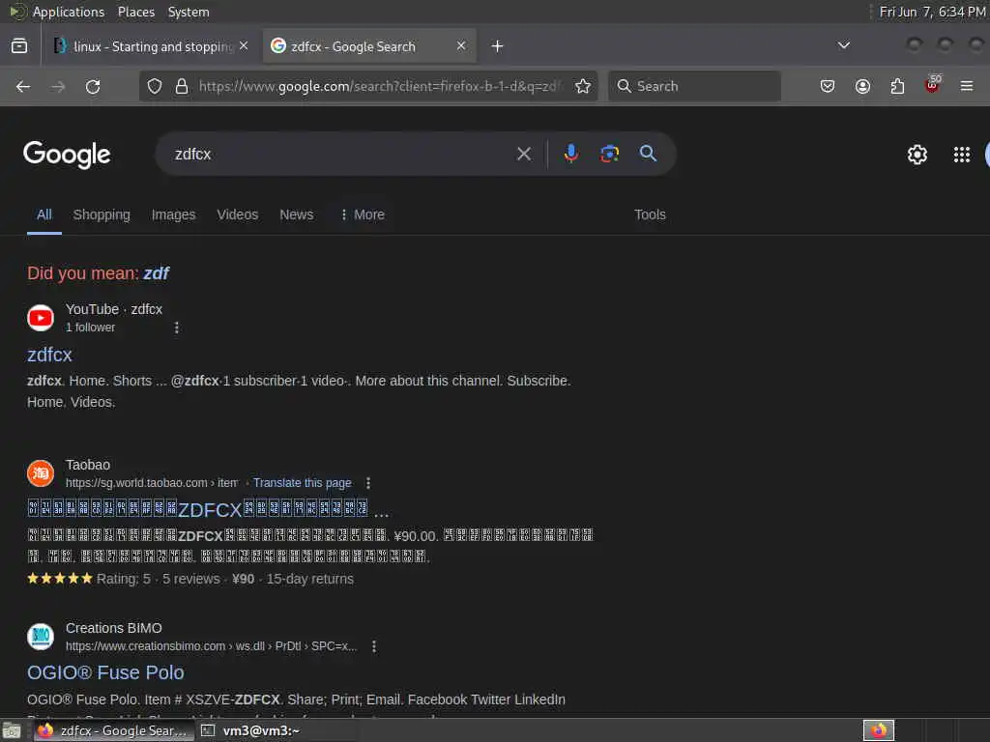Open the System menu
The width and height of the screenshot is (990, 742).
click(189, 12)
